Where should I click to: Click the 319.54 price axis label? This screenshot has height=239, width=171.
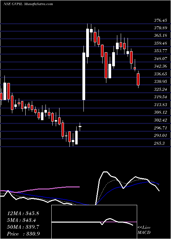click(x=160, y=97)
